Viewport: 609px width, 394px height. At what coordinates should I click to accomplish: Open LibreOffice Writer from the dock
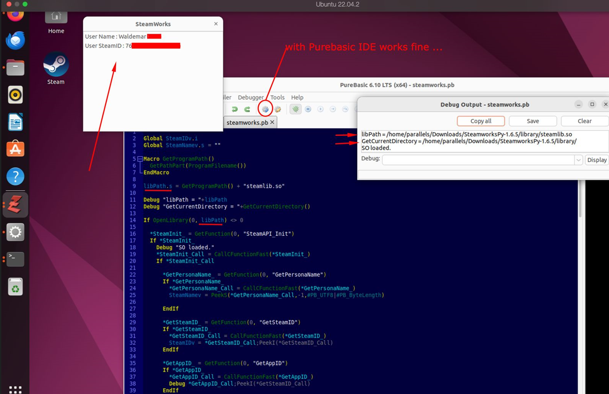point(15,122)
